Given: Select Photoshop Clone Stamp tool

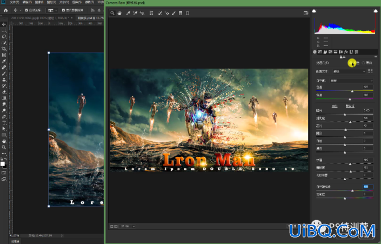Looking at the screenshot, I should [x=4, y=80].
